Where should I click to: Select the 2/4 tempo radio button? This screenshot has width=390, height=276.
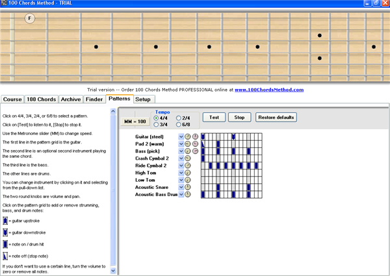pos(179,118)
